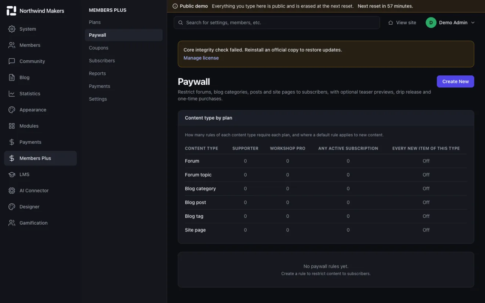Click the Forum topic row label
This screenshot has height=303, width=485.
click(x=198, y=175)
